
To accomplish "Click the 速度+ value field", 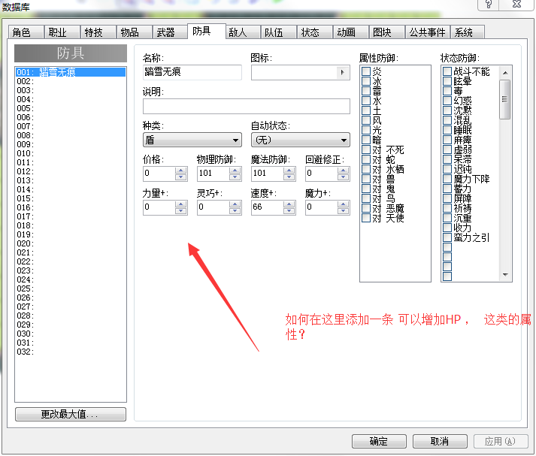I will pyautogui.click(x=268, y=207).
